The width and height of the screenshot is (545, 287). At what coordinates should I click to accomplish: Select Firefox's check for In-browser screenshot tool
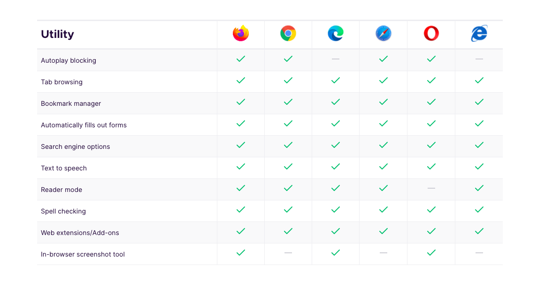(241, 253)
